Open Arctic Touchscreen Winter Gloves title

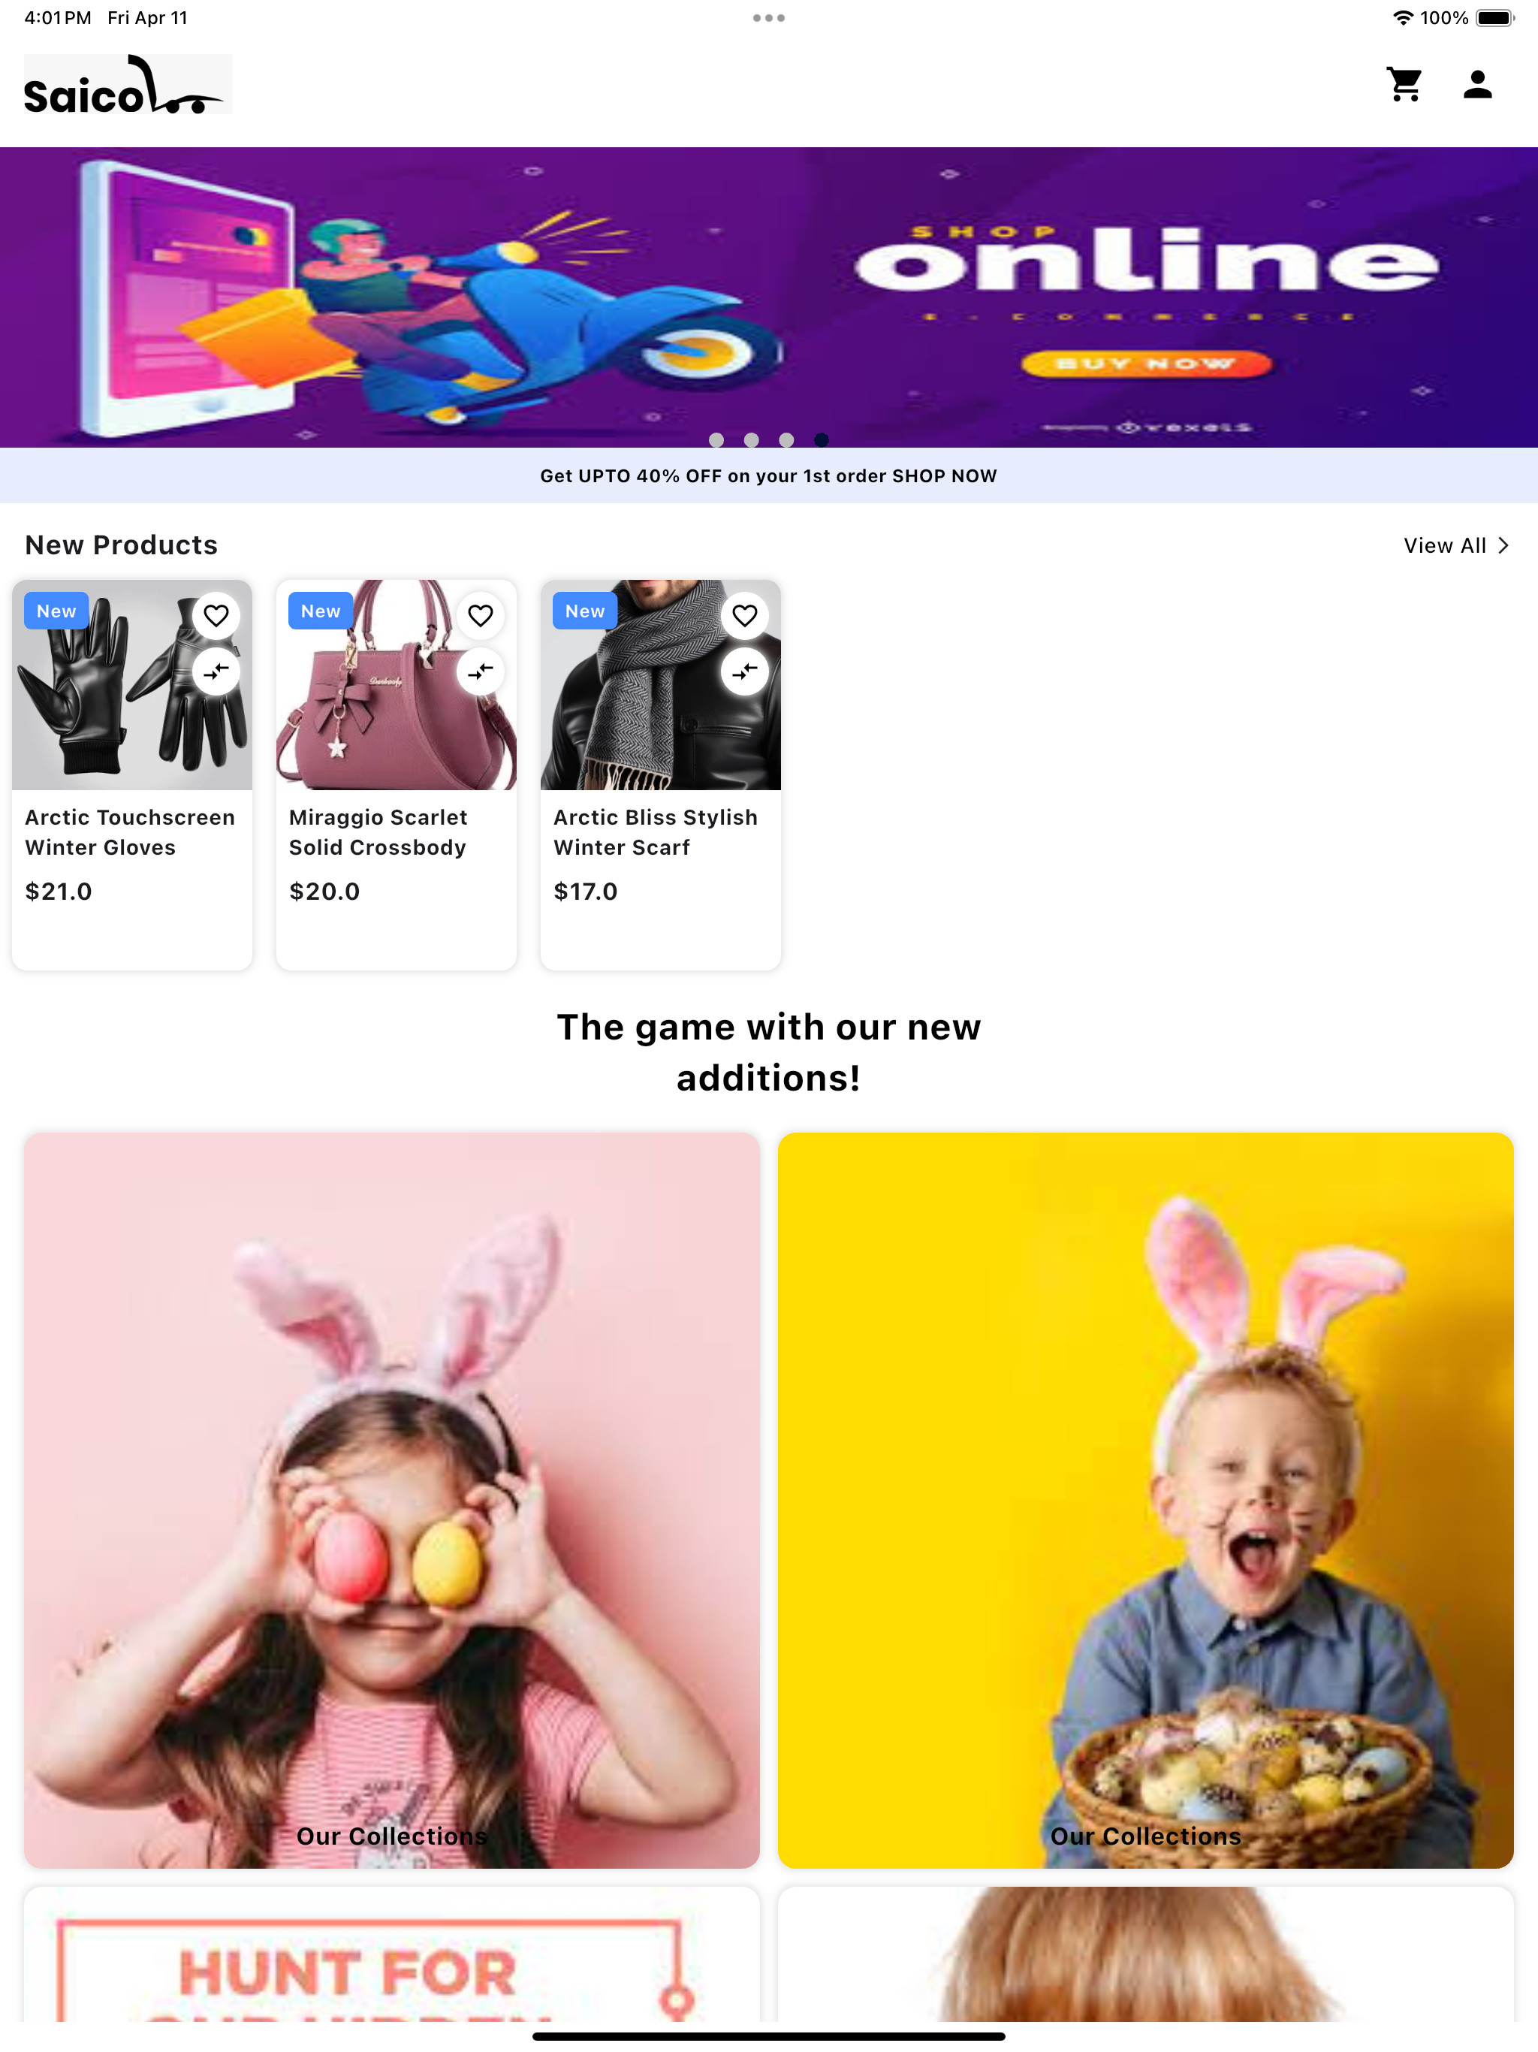tap(130, 832)
